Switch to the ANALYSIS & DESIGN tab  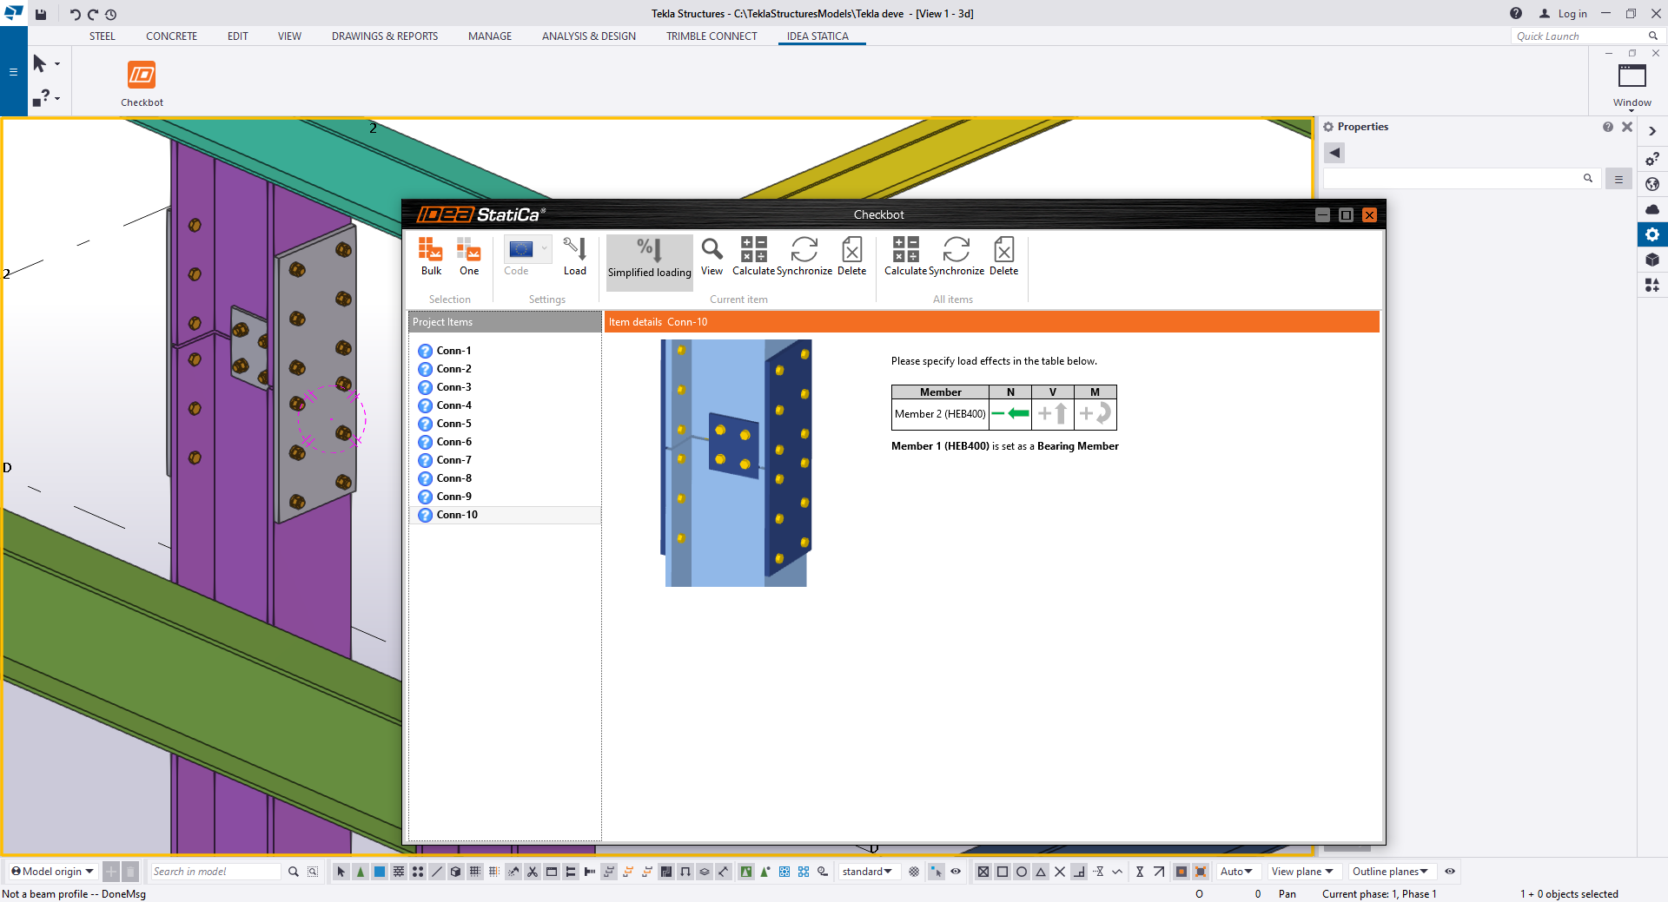pos(588,36)
